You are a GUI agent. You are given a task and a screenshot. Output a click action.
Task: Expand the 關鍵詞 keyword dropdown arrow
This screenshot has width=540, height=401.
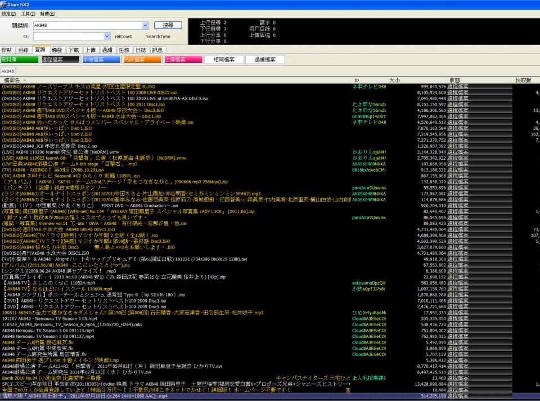[146, 25]
